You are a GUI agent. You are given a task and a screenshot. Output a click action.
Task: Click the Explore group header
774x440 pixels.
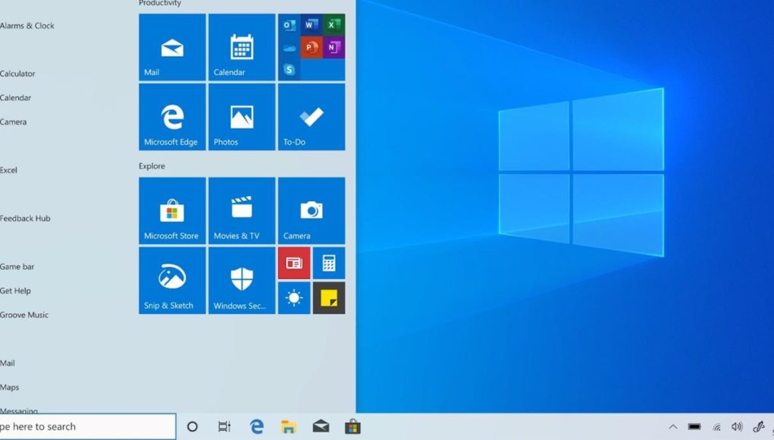point(152,166)
